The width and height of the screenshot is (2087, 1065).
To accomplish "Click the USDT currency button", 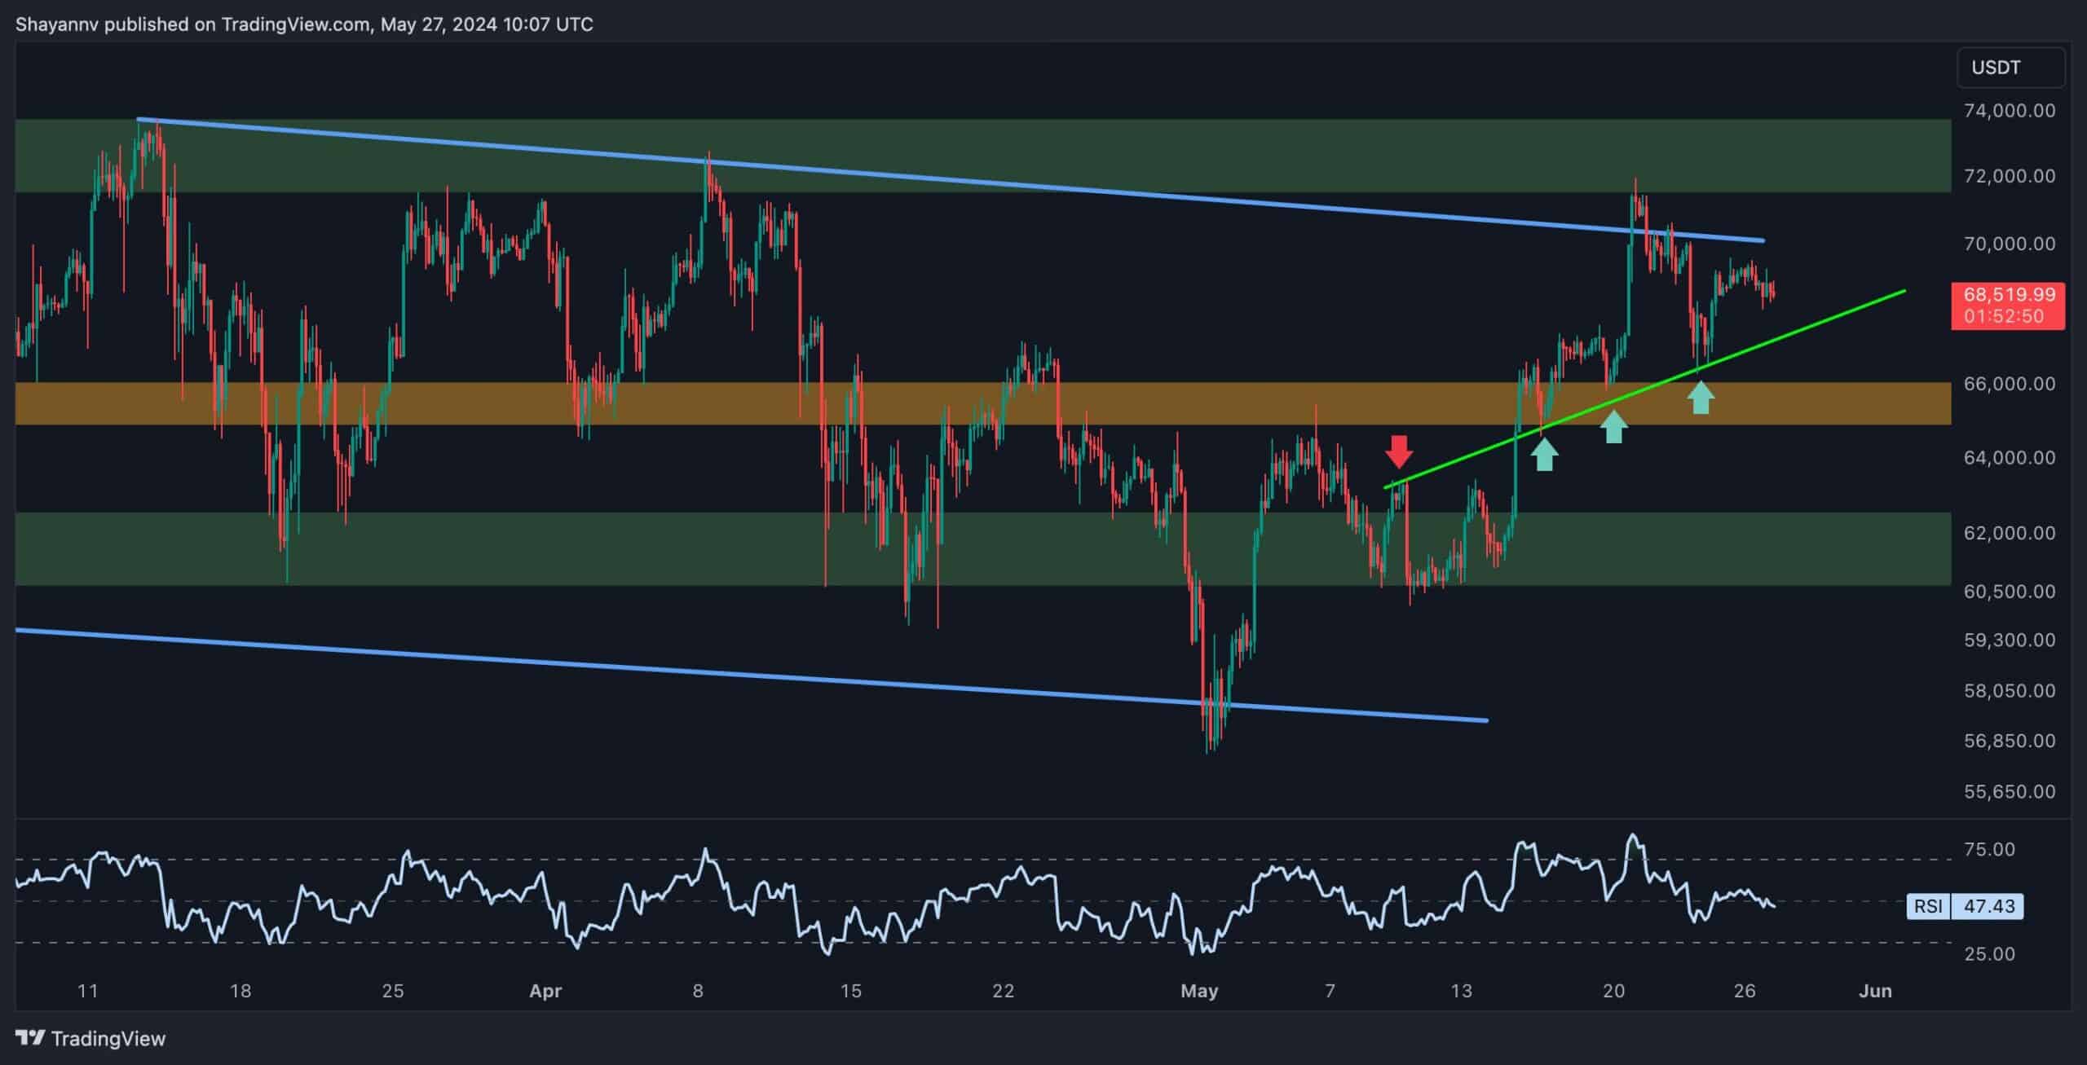I will tap(2010, 68).
